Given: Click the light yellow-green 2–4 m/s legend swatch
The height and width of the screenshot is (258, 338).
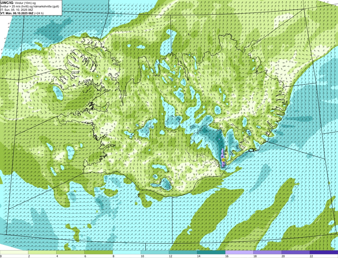Looking at the screenshot, I should coord(42,252).
